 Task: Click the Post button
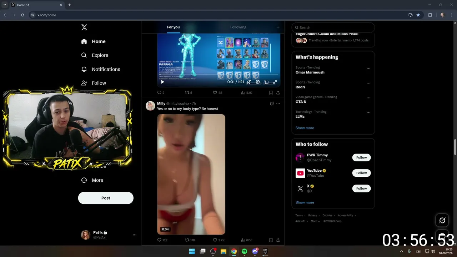[x=106, y=198]
